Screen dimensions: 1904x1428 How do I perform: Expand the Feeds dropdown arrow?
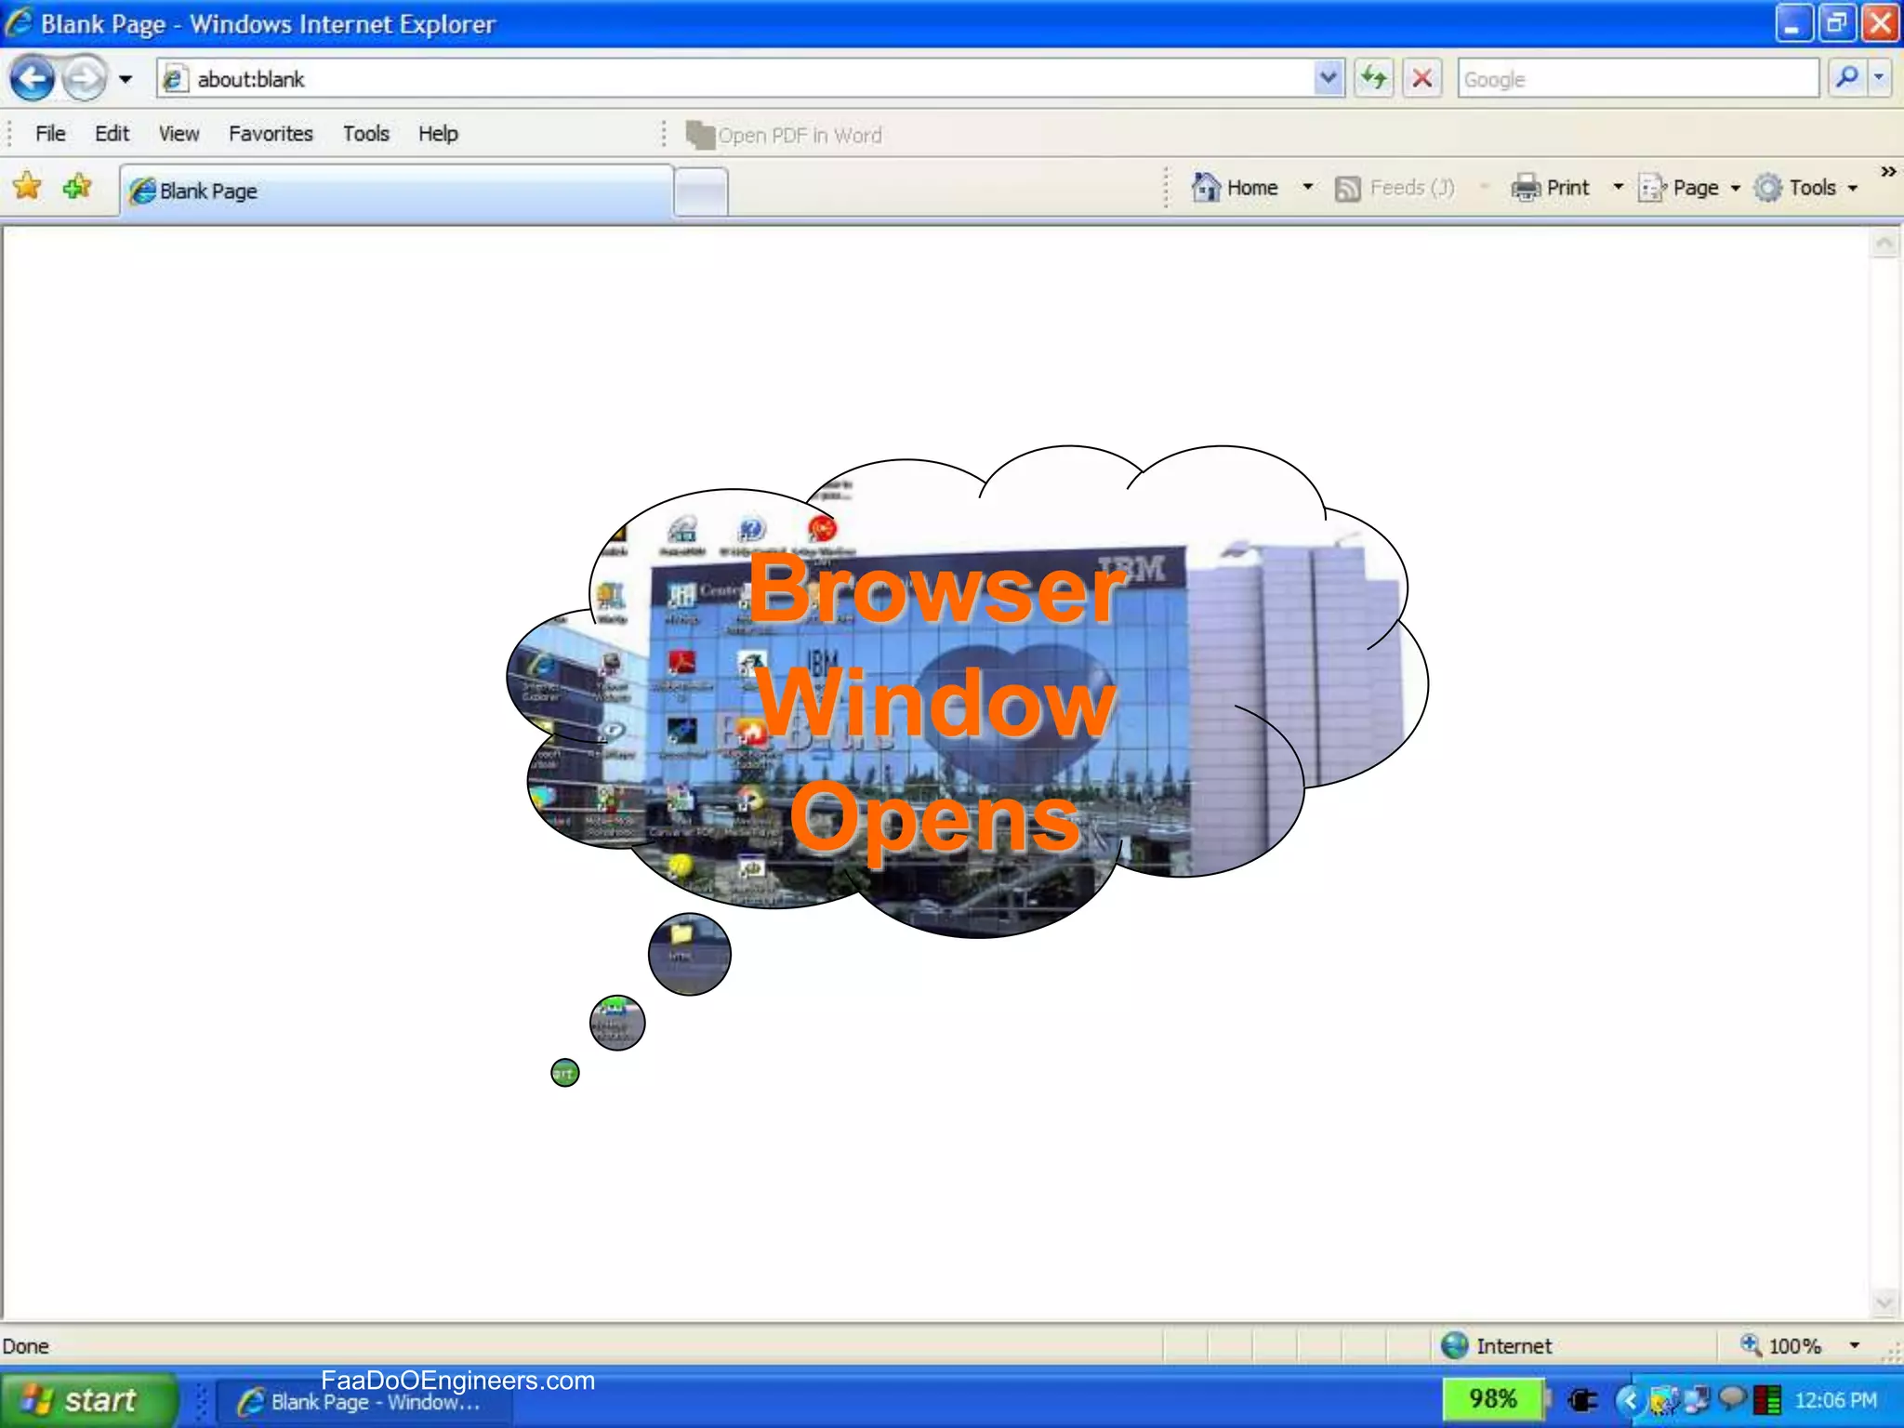pos(1485,188)
